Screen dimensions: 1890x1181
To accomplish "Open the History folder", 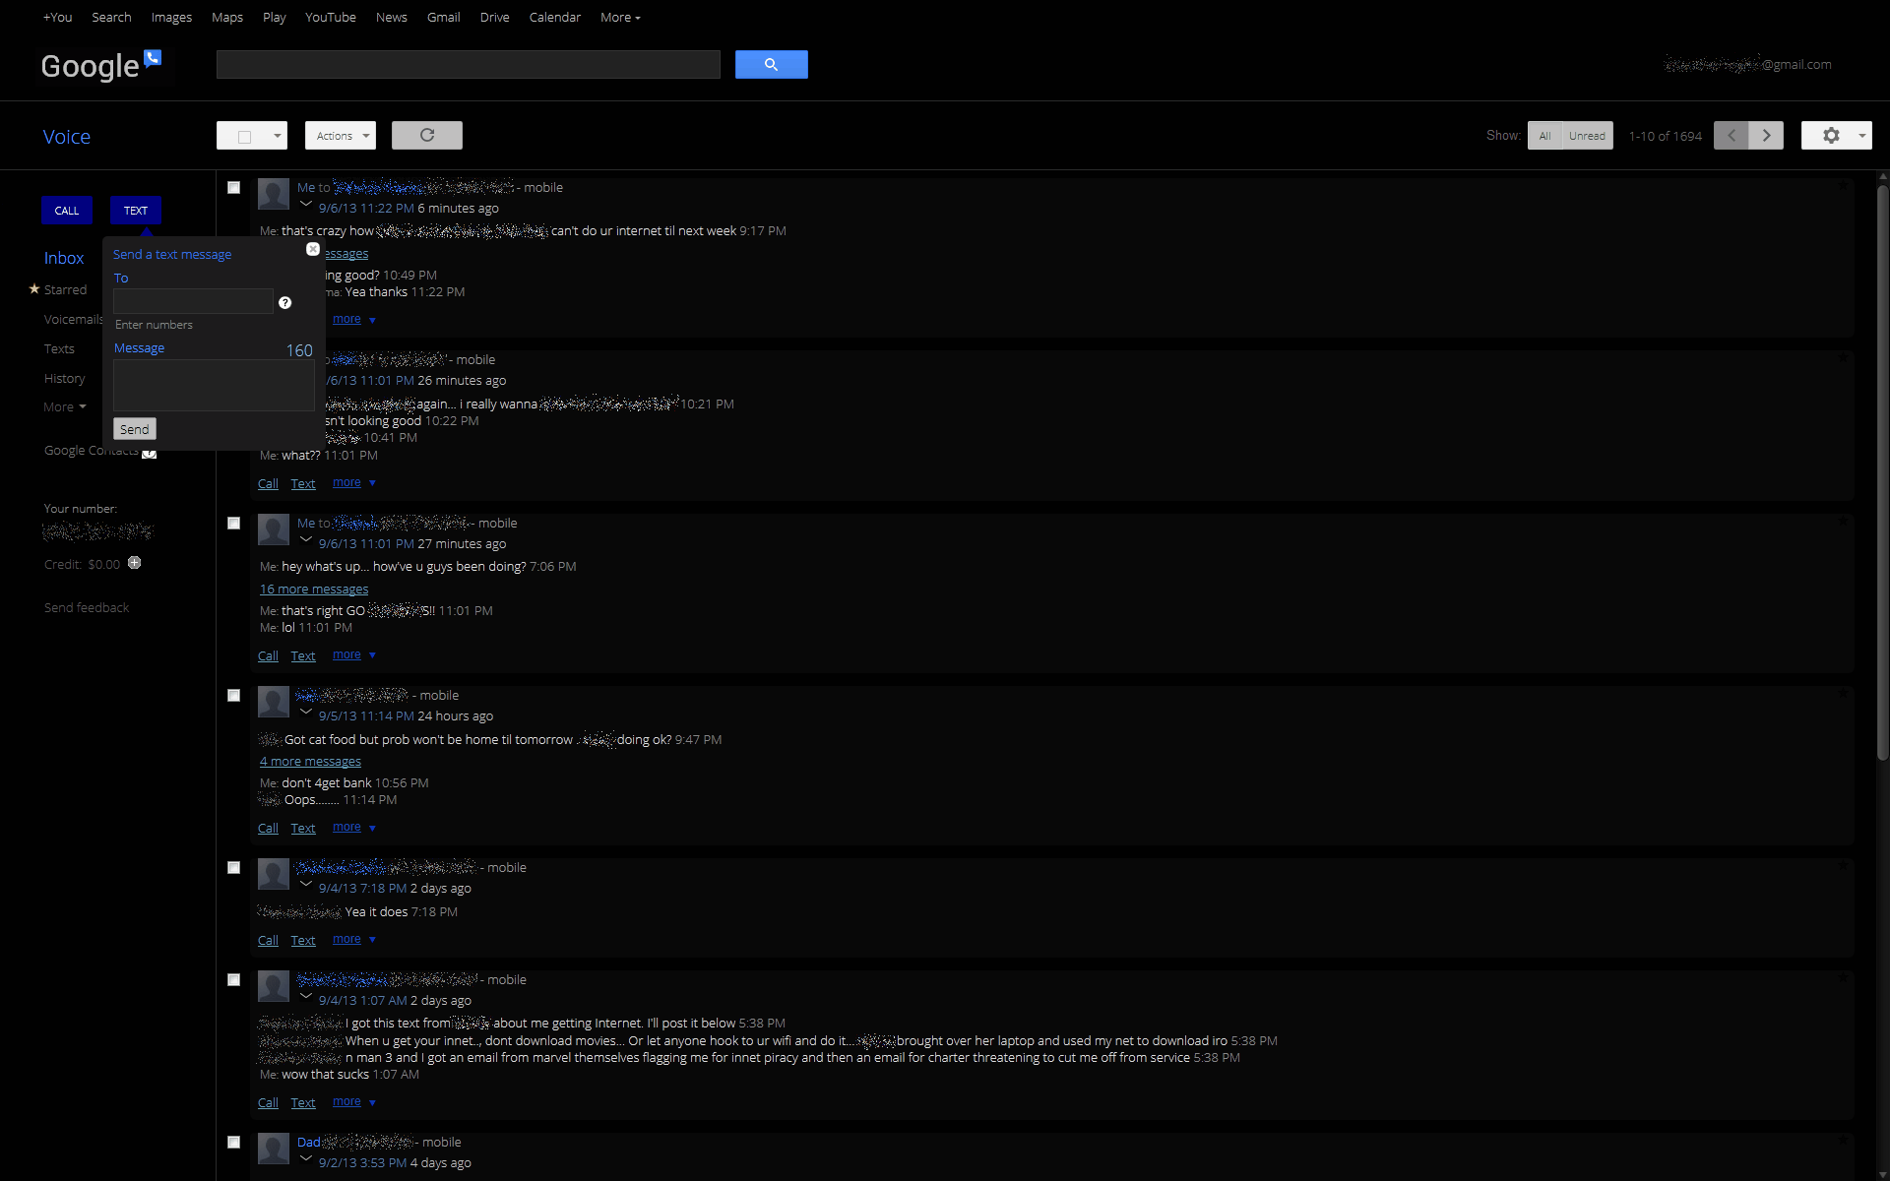I will pyautogui.click(x=64, y=378).
